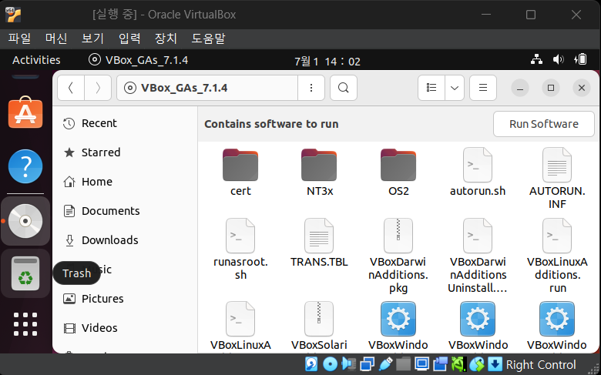This screenshot has height=375, width=601.
Task: Go to Recent in sidebar
Action: coord(125,123)
